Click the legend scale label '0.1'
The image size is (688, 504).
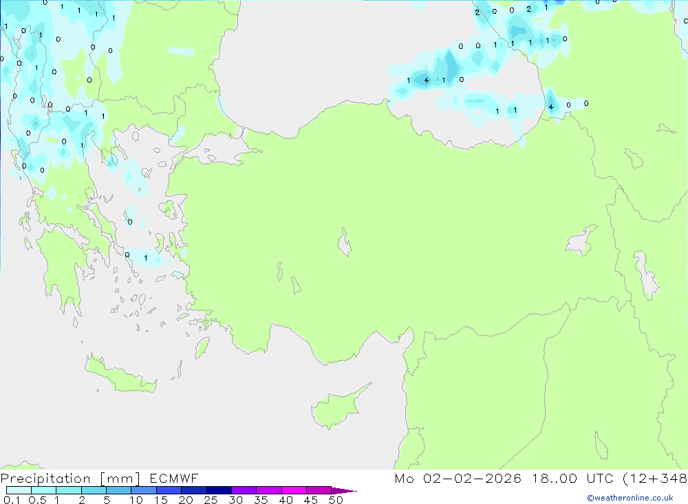point(12,500)
